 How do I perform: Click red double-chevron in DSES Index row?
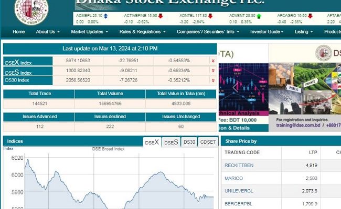pyautogui.click(x=212, y=71)
